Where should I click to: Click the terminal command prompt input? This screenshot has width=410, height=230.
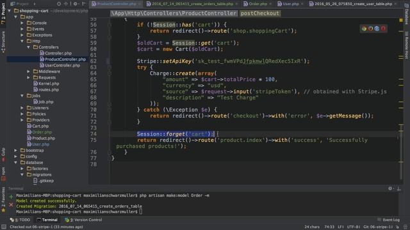141,211
